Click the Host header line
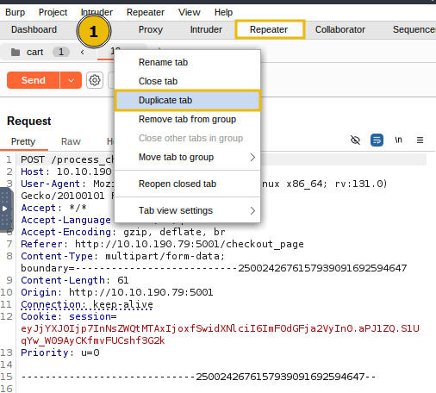The width and height of the screenshot is (436, 393). [66, 172]
